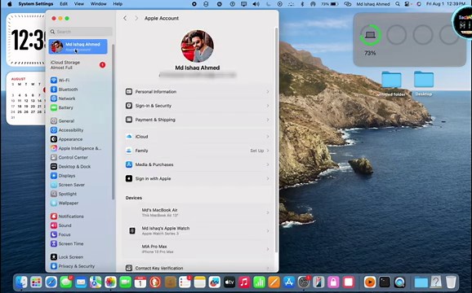Open Privacy & Security in the sidebar
This screenshot has height=293, width=472.
click(73, 266)
